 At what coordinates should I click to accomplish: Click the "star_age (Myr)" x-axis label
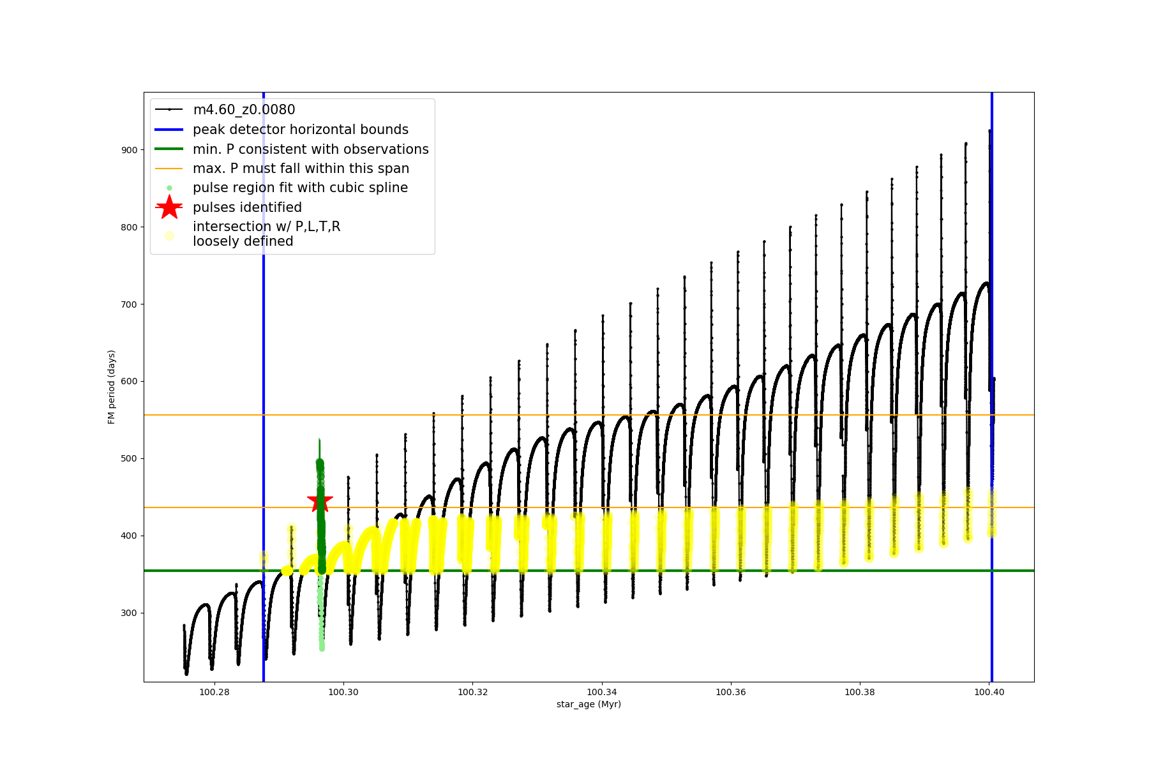point(589,704)
